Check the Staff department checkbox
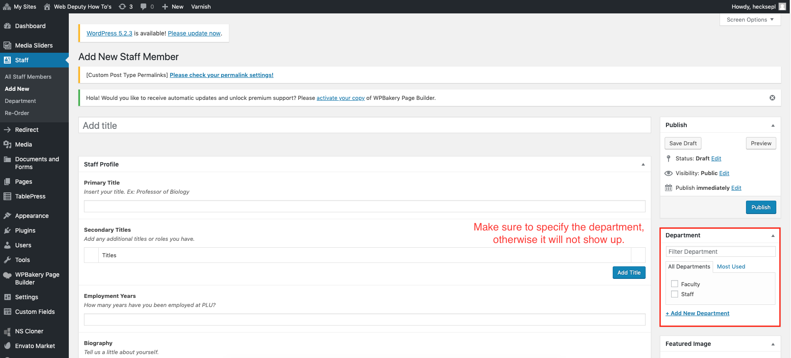This screenshot has height=358, width=791. (x=675, y=294)
